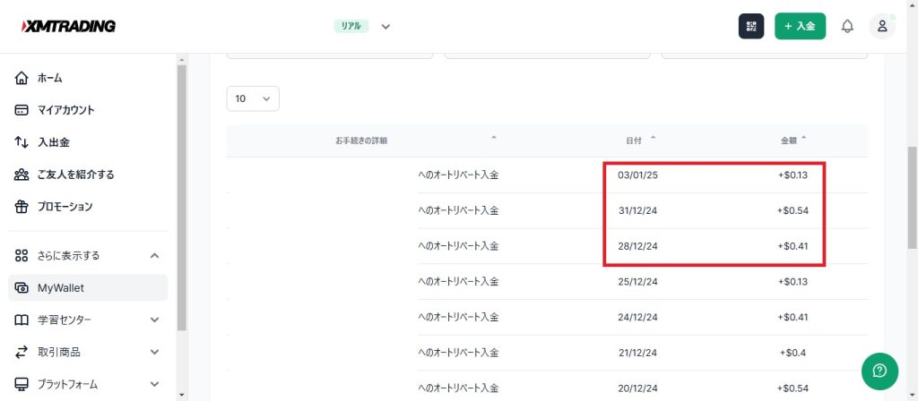Expand the 学習センター submenu
The height and width of the screenshot is (401, 918).
(x=154, y=320)
